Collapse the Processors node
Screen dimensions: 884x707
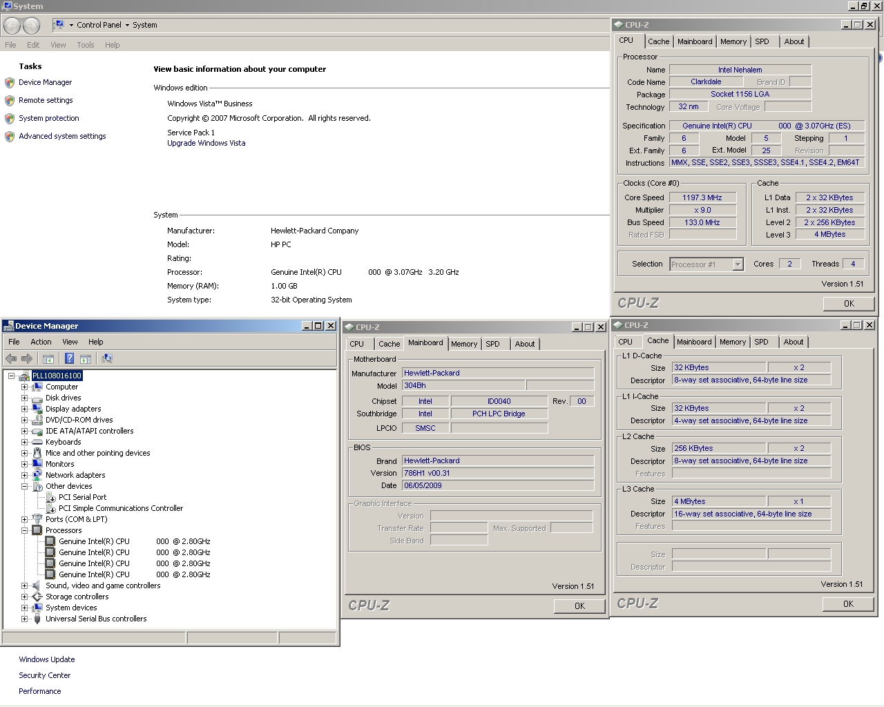tap(24, 530)
